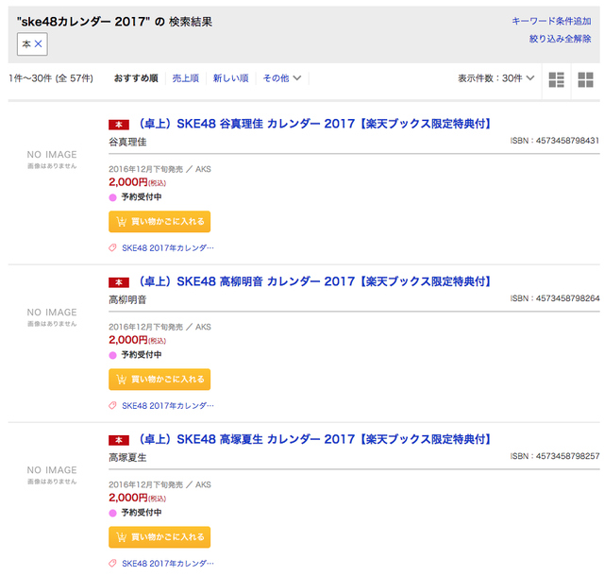Image resolution: width=604 pixels, height=576 pixels.
Task: Remove the 本 filter with the X icon
Action: pos(38,44)
